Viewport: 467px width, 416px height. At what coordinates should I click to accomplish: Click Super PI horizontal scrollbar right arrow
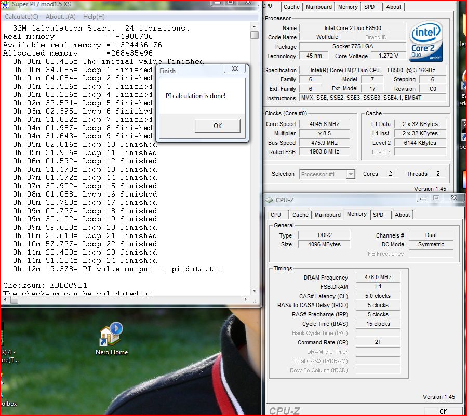click(245, 299)
